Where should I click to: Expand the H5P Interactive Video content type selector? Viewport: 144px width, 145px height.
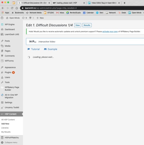pos(85,42)
